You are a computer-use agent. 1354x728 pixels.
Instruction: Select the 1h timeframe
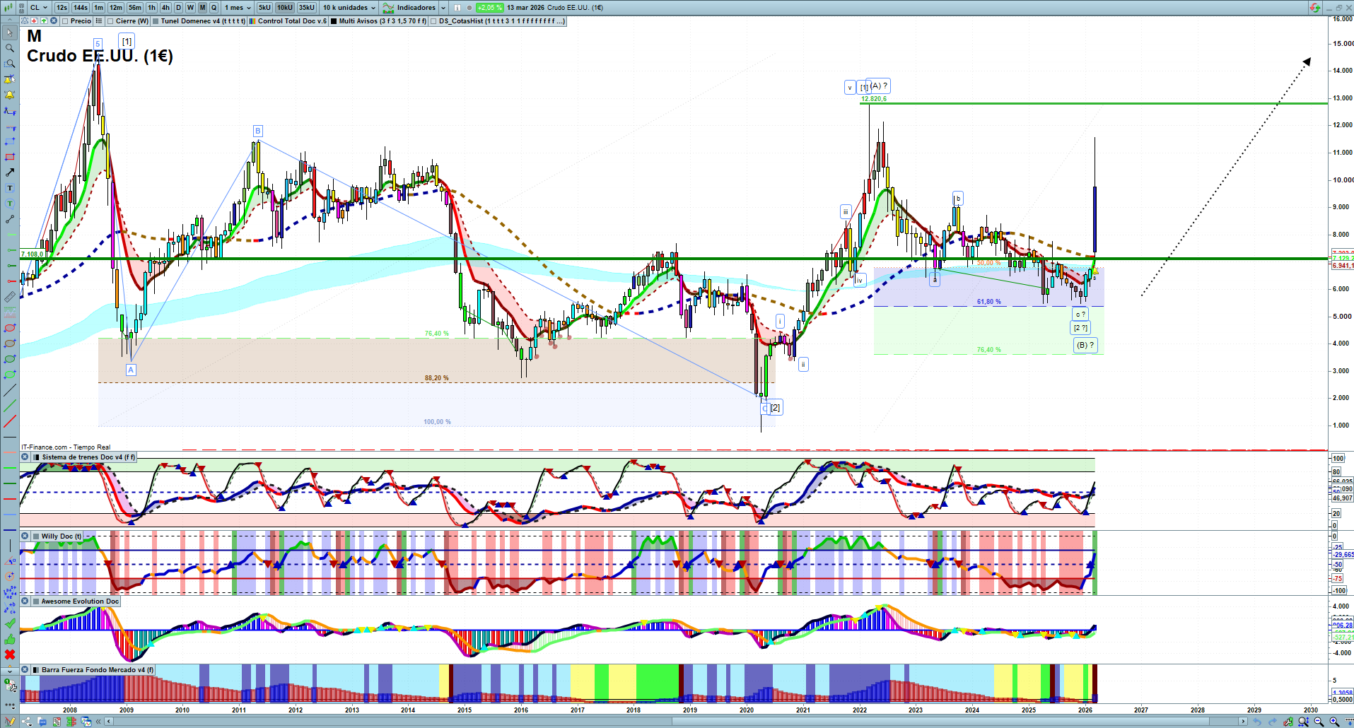151,8
